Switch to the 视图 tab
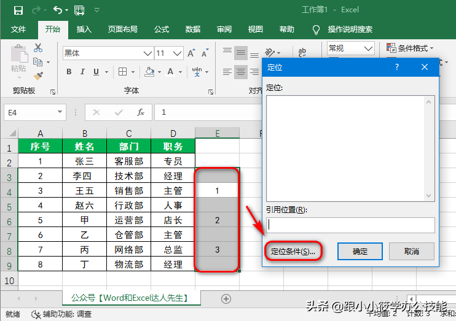 (255, 29)
